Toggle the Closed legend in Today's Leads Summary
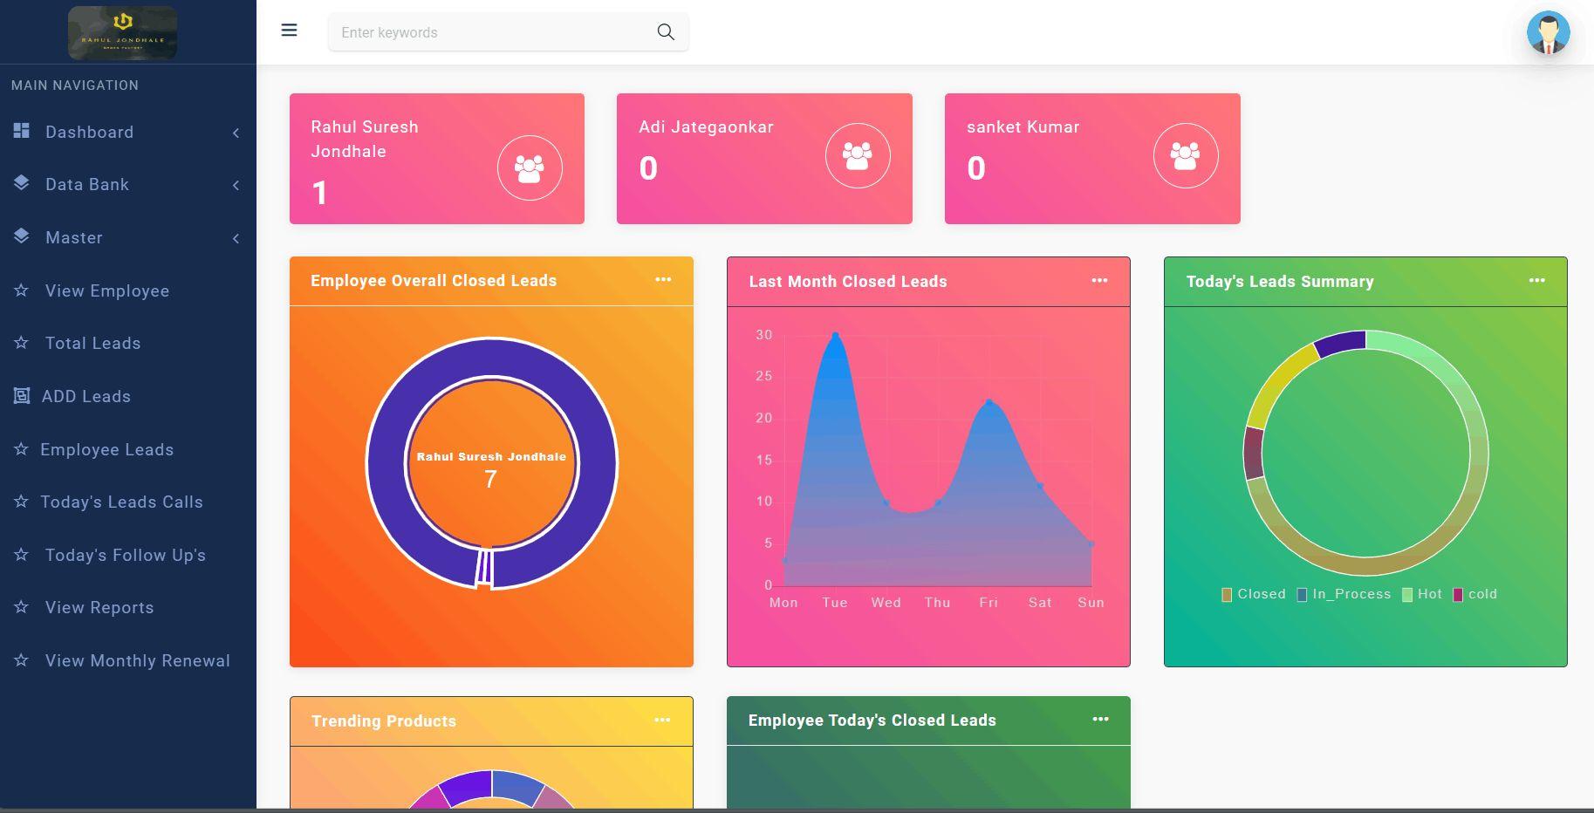Viewport: 1594px width, 813px height. 1253,594
